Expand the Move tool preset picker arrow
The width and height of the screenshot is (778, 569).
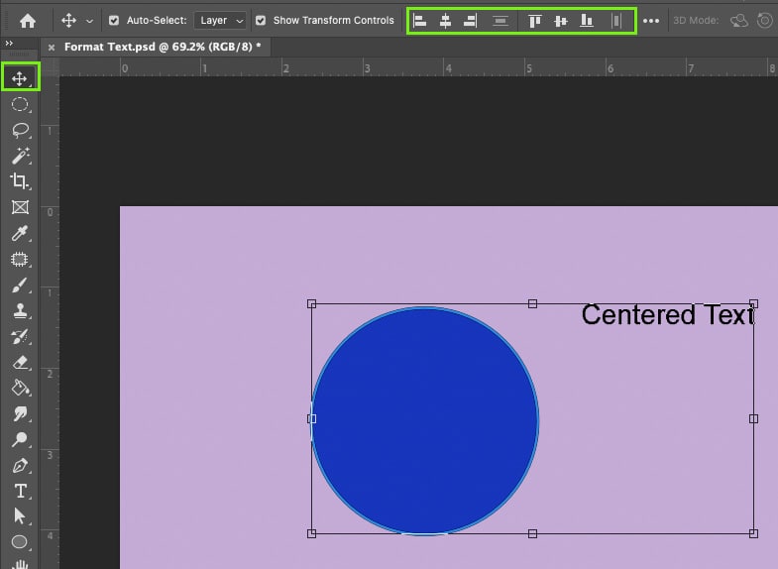click(x=90, y=20)
